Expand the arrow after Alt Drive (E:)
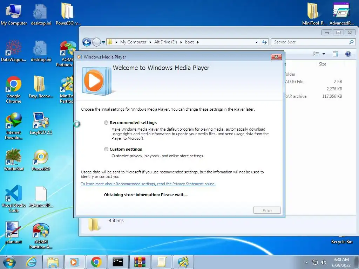 click(181, 42)
